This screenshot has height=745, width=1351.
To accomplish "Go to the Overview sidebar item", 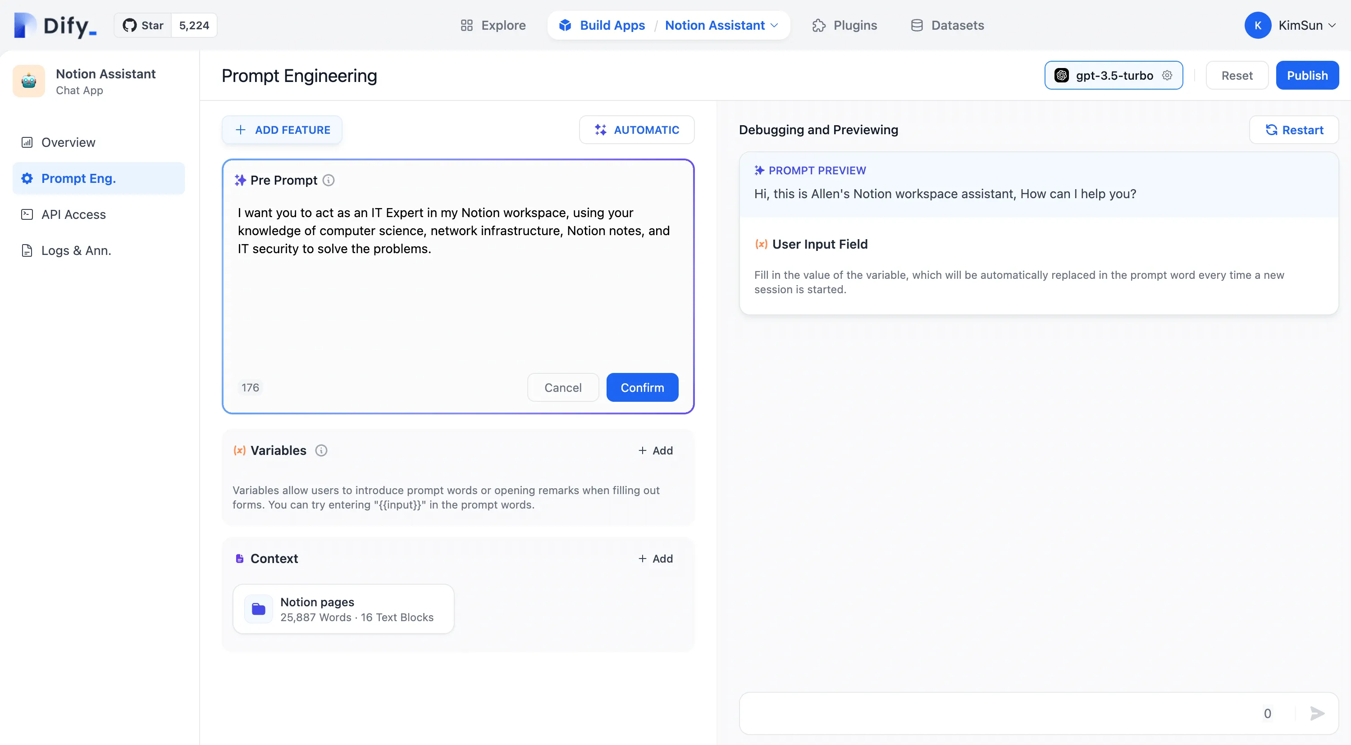I will tap(68, 142).
